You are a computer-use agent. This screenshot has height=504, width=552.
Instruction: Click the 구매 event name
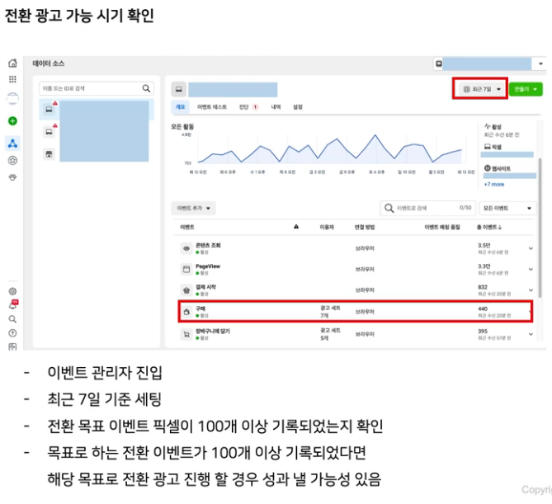click(201, 309)
